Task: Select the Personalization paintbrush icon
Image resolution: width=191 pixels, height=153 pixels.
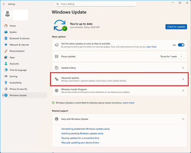Action: tap(6, 51)
